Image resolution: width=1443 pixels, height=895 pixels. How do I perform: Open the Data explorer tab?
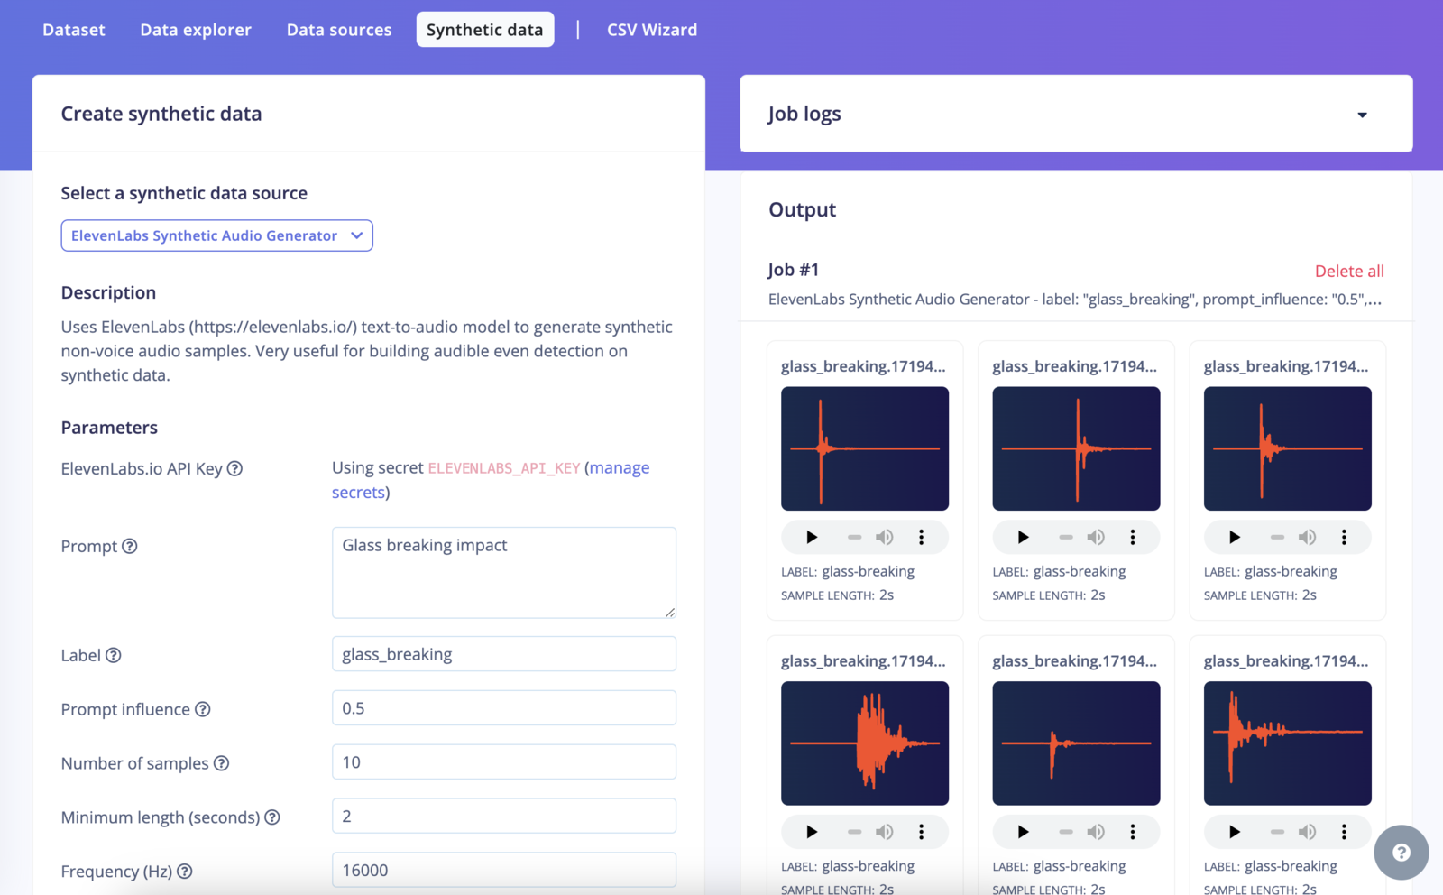point(196,30)
